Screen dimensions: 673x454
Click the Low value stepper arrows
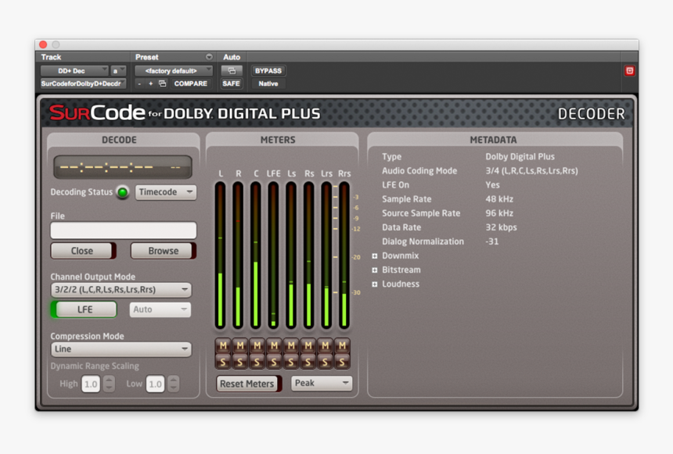tap(174, 384)
